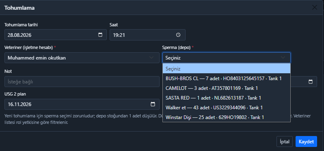Click the Tohumlama tarihi date field
Screen dimensions: 324x151
(x=55, y=34)
